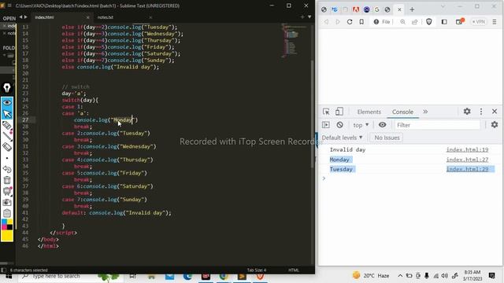Select the eraser annotation tool
This screenshot has width=504, height=283.
coord(7,147)
